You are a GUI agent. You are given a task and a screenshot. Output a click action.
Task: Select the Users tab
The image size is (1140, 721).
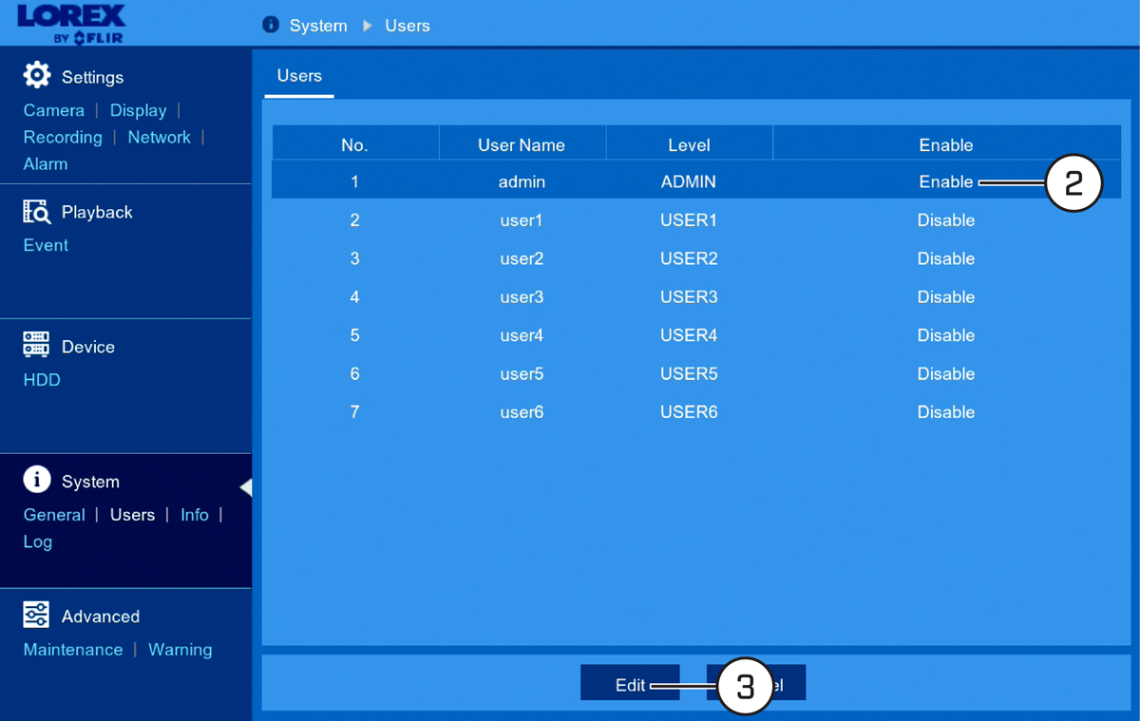pyautogui.click(x=299, y=76)
